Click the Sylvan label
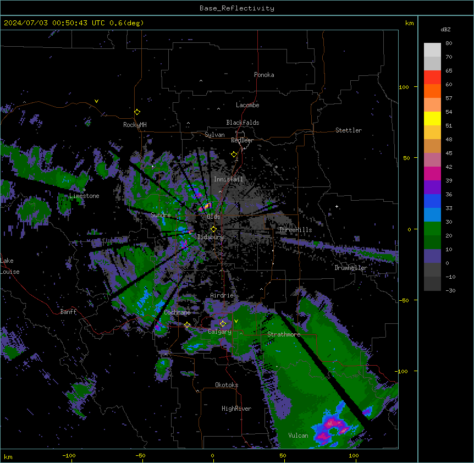 tap(214, 135)
